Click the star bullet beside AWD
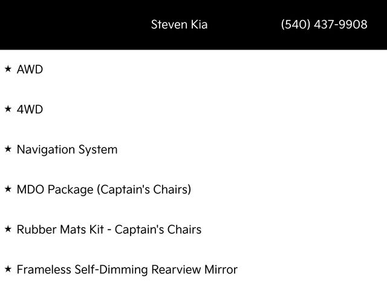This screenshot has width=387, height=290. pos(8,69)
